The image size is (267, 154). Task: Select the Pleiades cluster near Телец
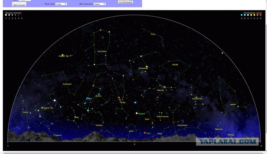tap(135, 102)
